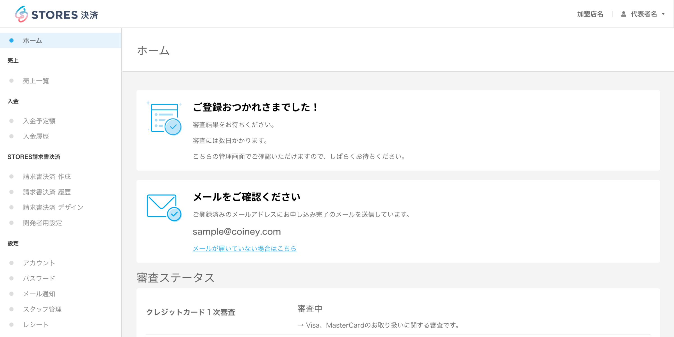Click the user profile icon
The height and width of the screenshot is (337, 674).
pyautogui.click(x=623, y=14)
